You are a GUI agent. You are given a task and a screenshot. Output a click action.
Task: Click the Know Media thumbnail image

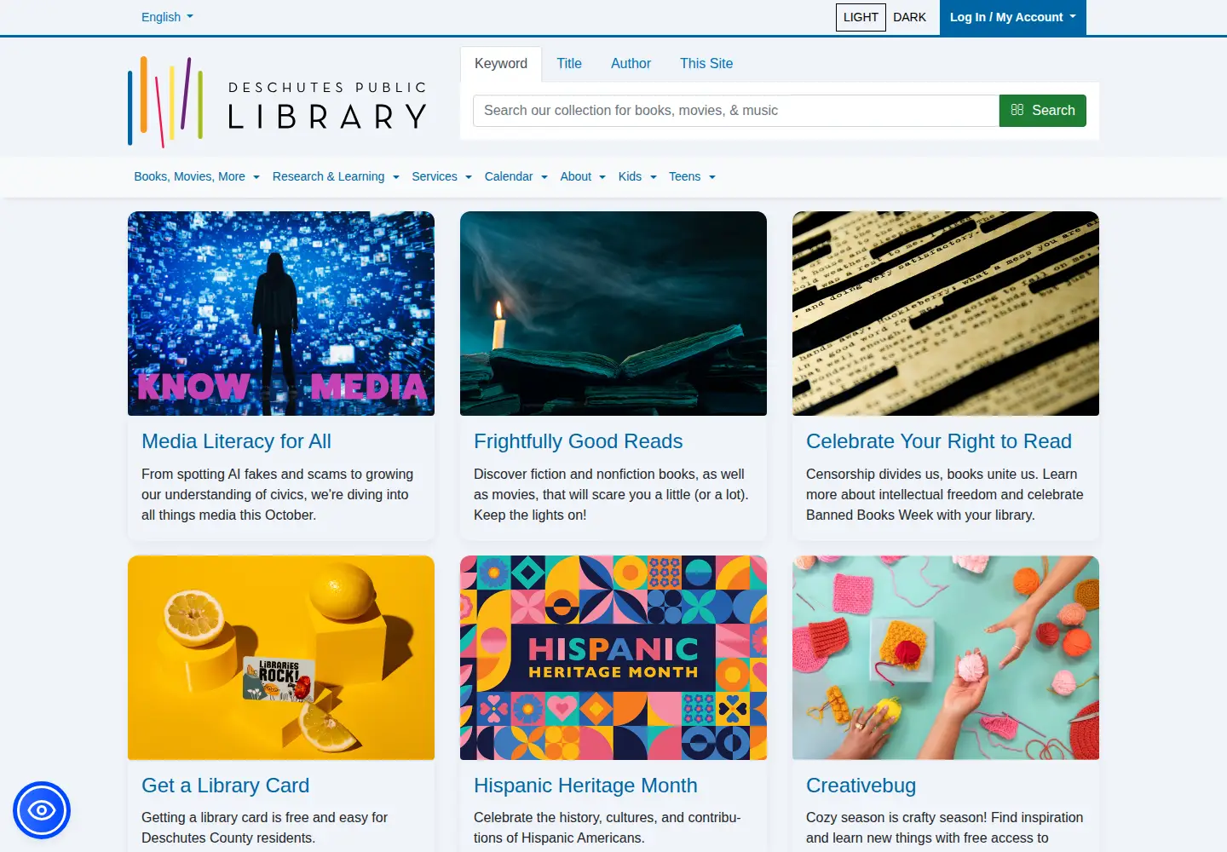[x=281, y=314]
